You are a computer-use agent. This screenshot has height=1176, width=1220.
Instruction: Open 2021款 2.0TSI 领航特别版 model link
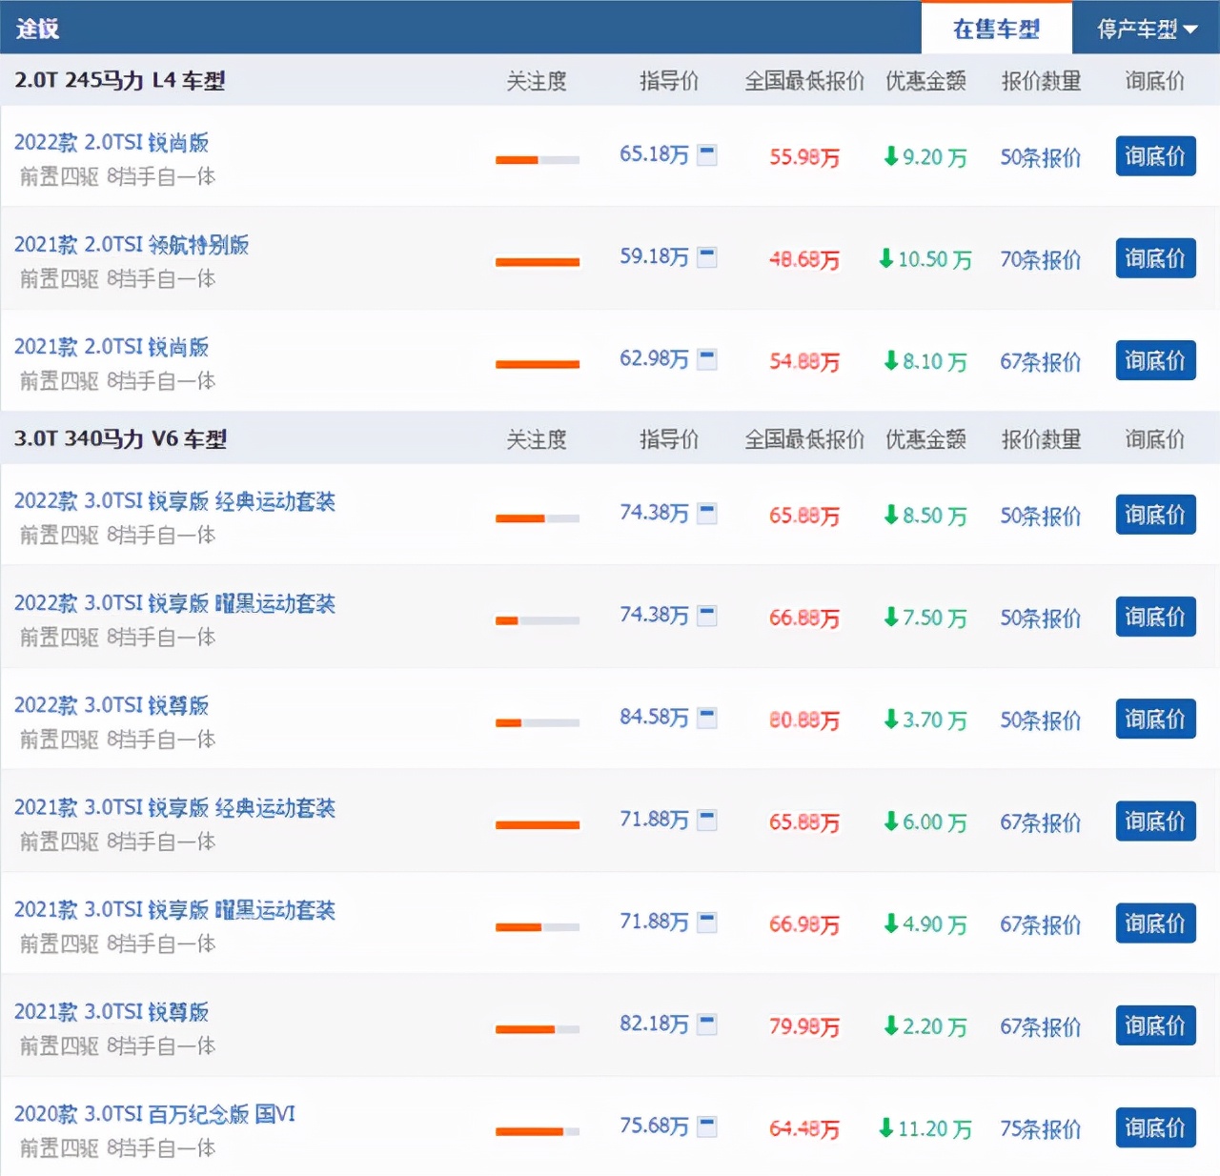pos(132,245)
